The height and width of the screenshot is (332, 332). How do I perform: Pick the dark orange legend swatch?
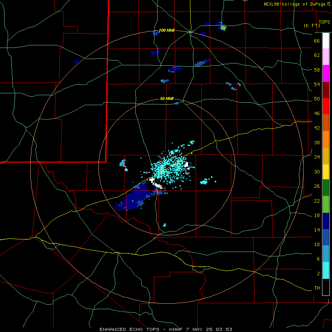326,122
